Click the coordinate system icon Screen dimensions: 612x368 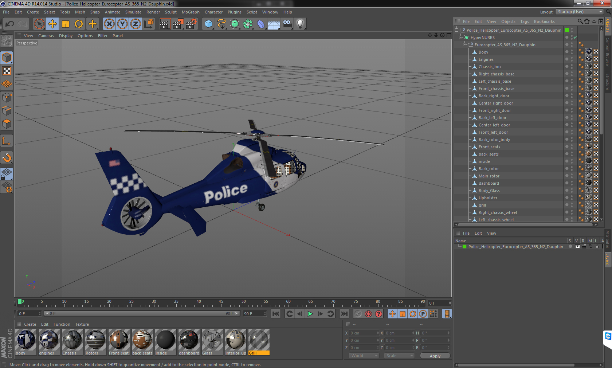[x=149, y=24]
